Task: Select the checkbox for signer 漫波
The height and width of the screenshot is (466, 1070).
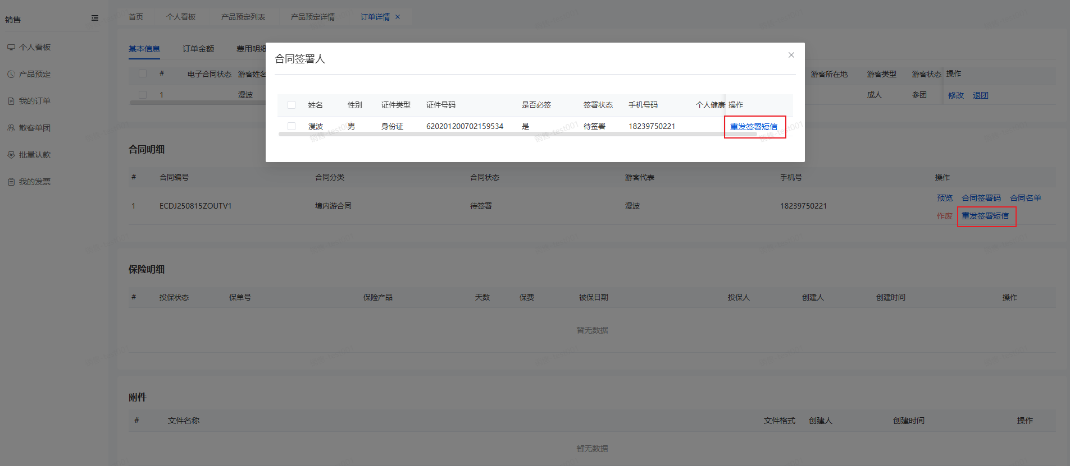Action: pos(292,126)
